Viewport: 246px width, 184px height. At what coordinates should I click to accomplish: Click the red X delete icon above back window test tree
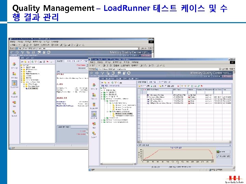pos(29,62)
